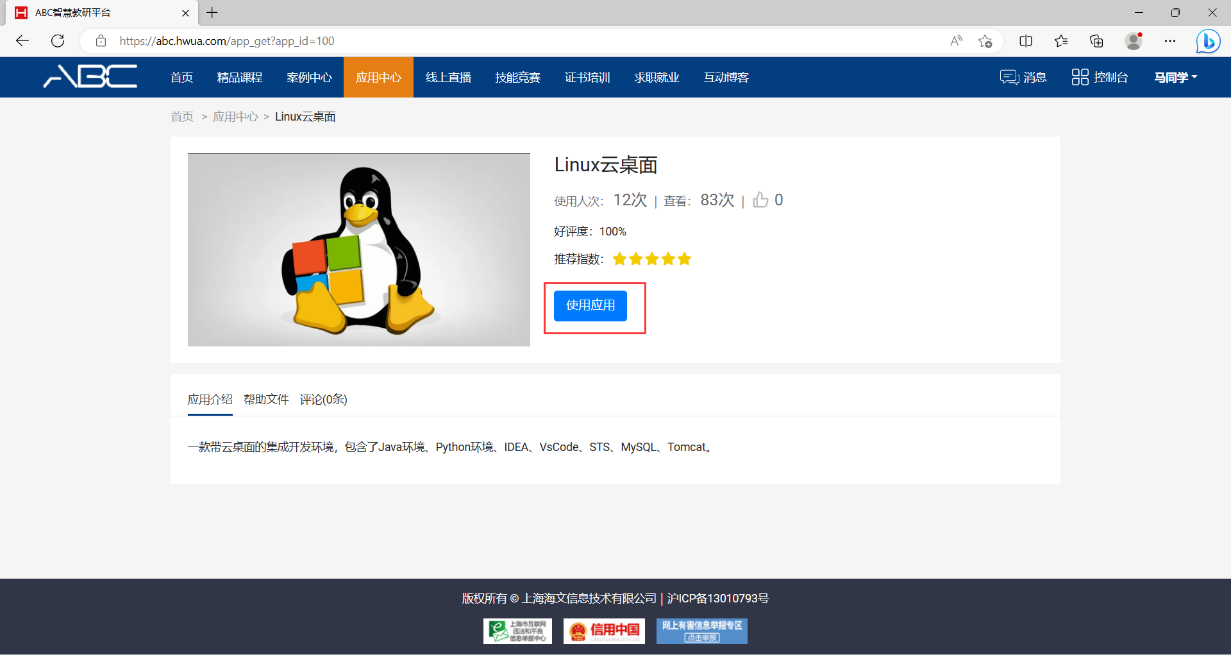Click the 网上有害信息举报专区 badge

pyautogui.click(x=702, y=631)
